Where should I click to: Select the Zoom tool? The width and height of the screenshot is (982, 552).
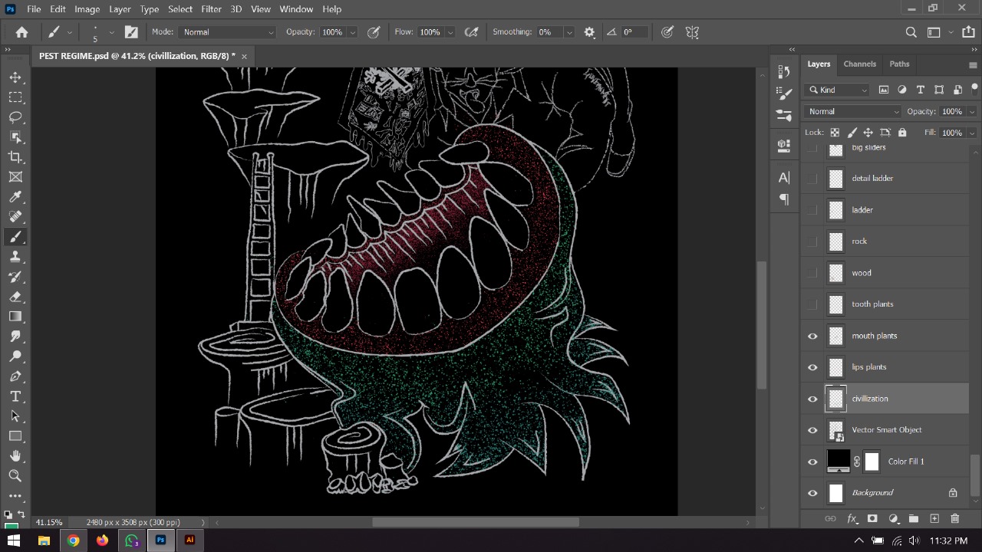tap(15, 476)
